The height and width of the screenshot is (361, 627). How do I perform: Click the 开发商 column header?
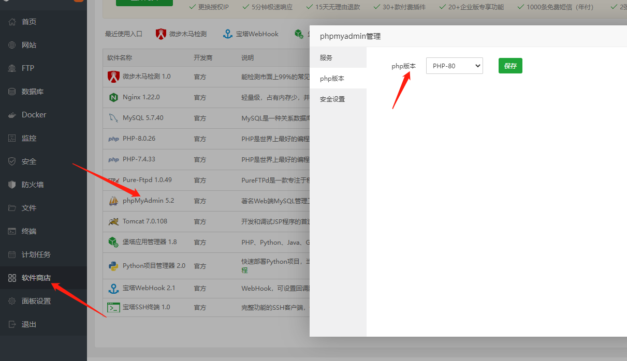pyautogui.click(x=203, y=57)
